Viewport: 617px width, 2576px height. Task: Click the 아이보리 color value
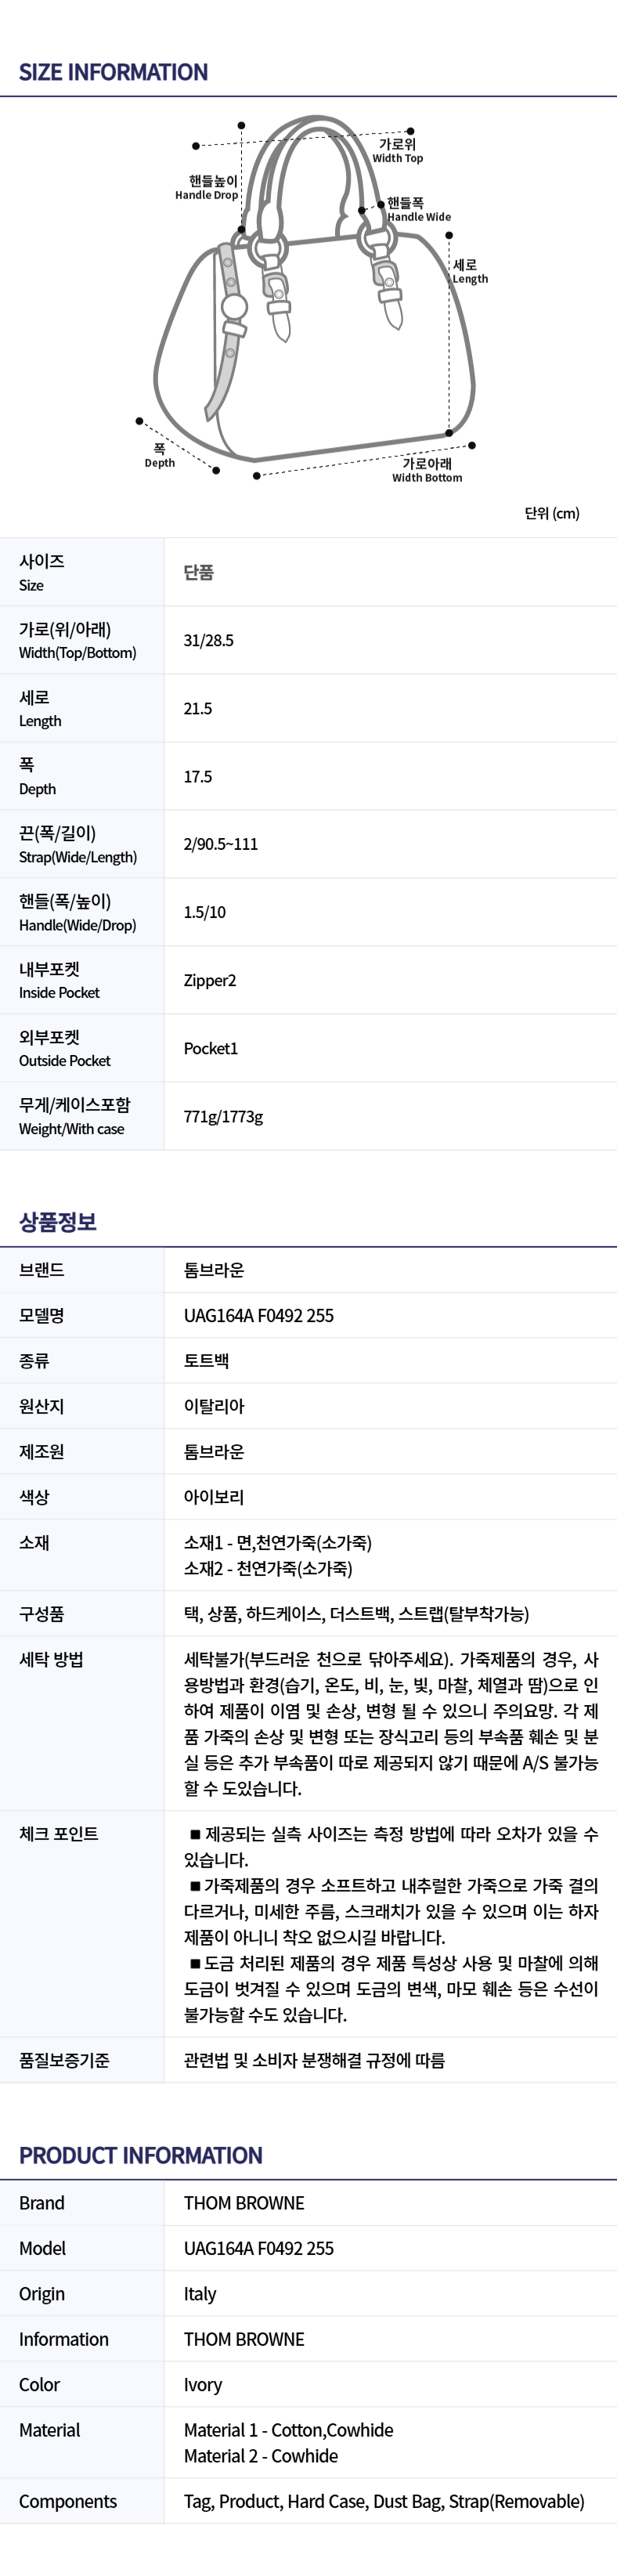pos(214,1496)
